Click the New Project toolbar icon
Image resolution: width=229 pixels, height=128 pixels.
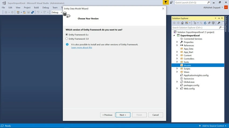point(18,12)
